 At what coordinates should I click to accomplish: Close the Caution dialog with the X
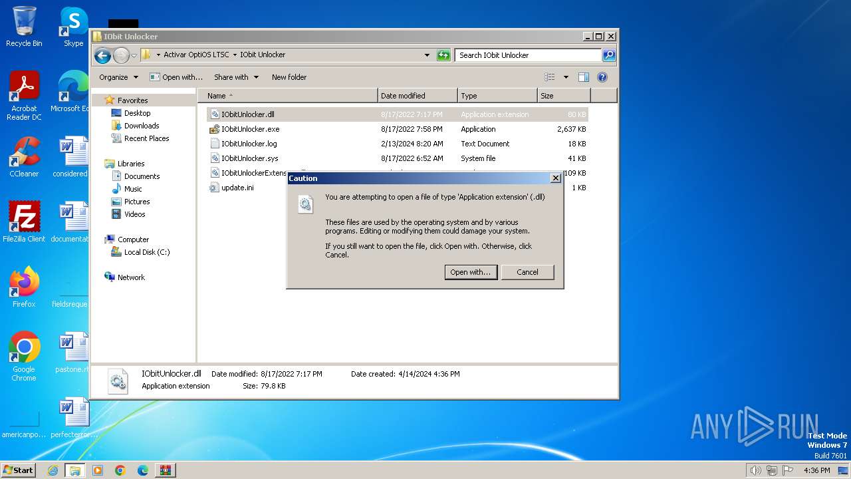[x=556, y=178]
